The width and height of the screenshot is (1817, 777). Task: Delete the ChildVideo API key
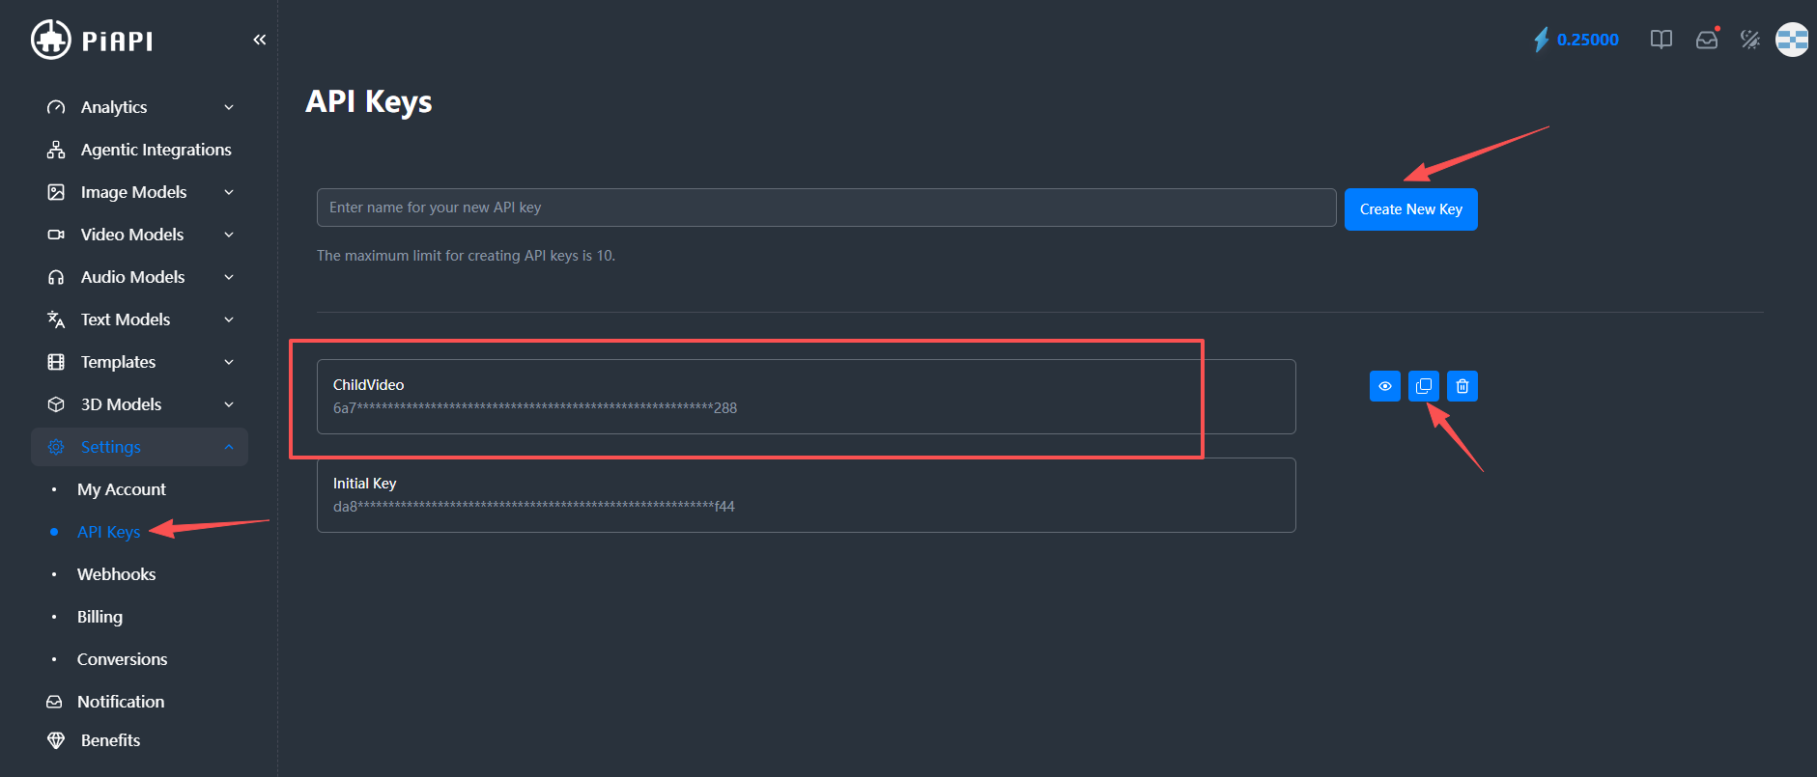point(1462,386)
